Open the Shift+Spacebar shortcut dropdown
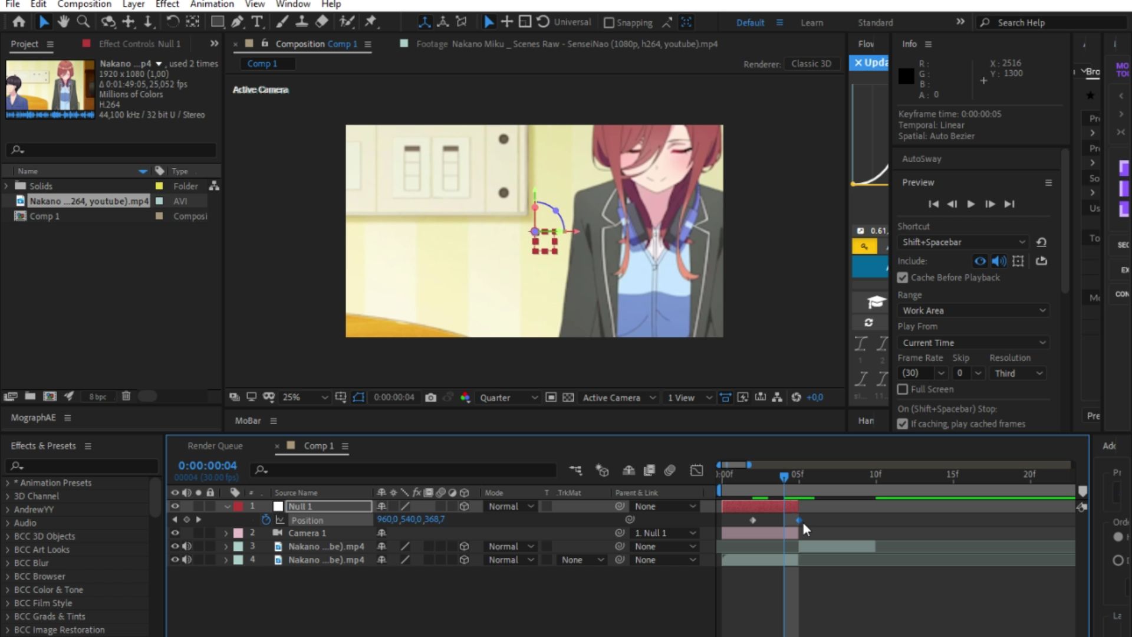The width and height of the screenshot is (1132, 637). 963,242
